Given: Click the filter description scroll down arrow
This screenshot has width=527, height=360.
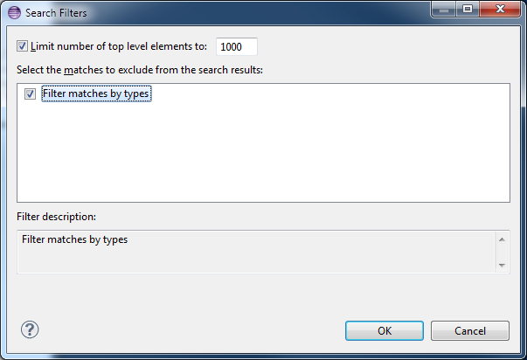Looking at the screenshot, I should coord(502,266).
